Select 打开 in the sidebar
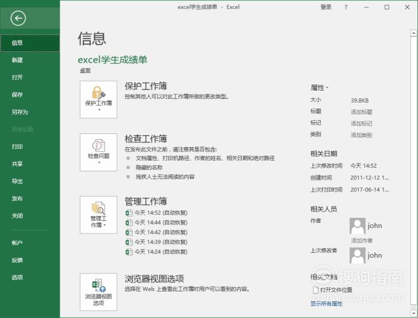This screenshot has width=418, height=318. [30, 77]
